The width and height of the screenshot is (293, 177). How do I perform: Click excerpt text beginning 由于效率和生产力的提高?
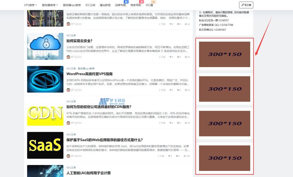coord(128,148)
